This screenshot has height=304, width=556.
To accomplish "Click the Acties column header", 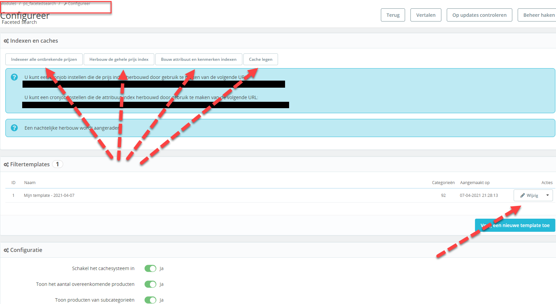I will coord(547,183).
